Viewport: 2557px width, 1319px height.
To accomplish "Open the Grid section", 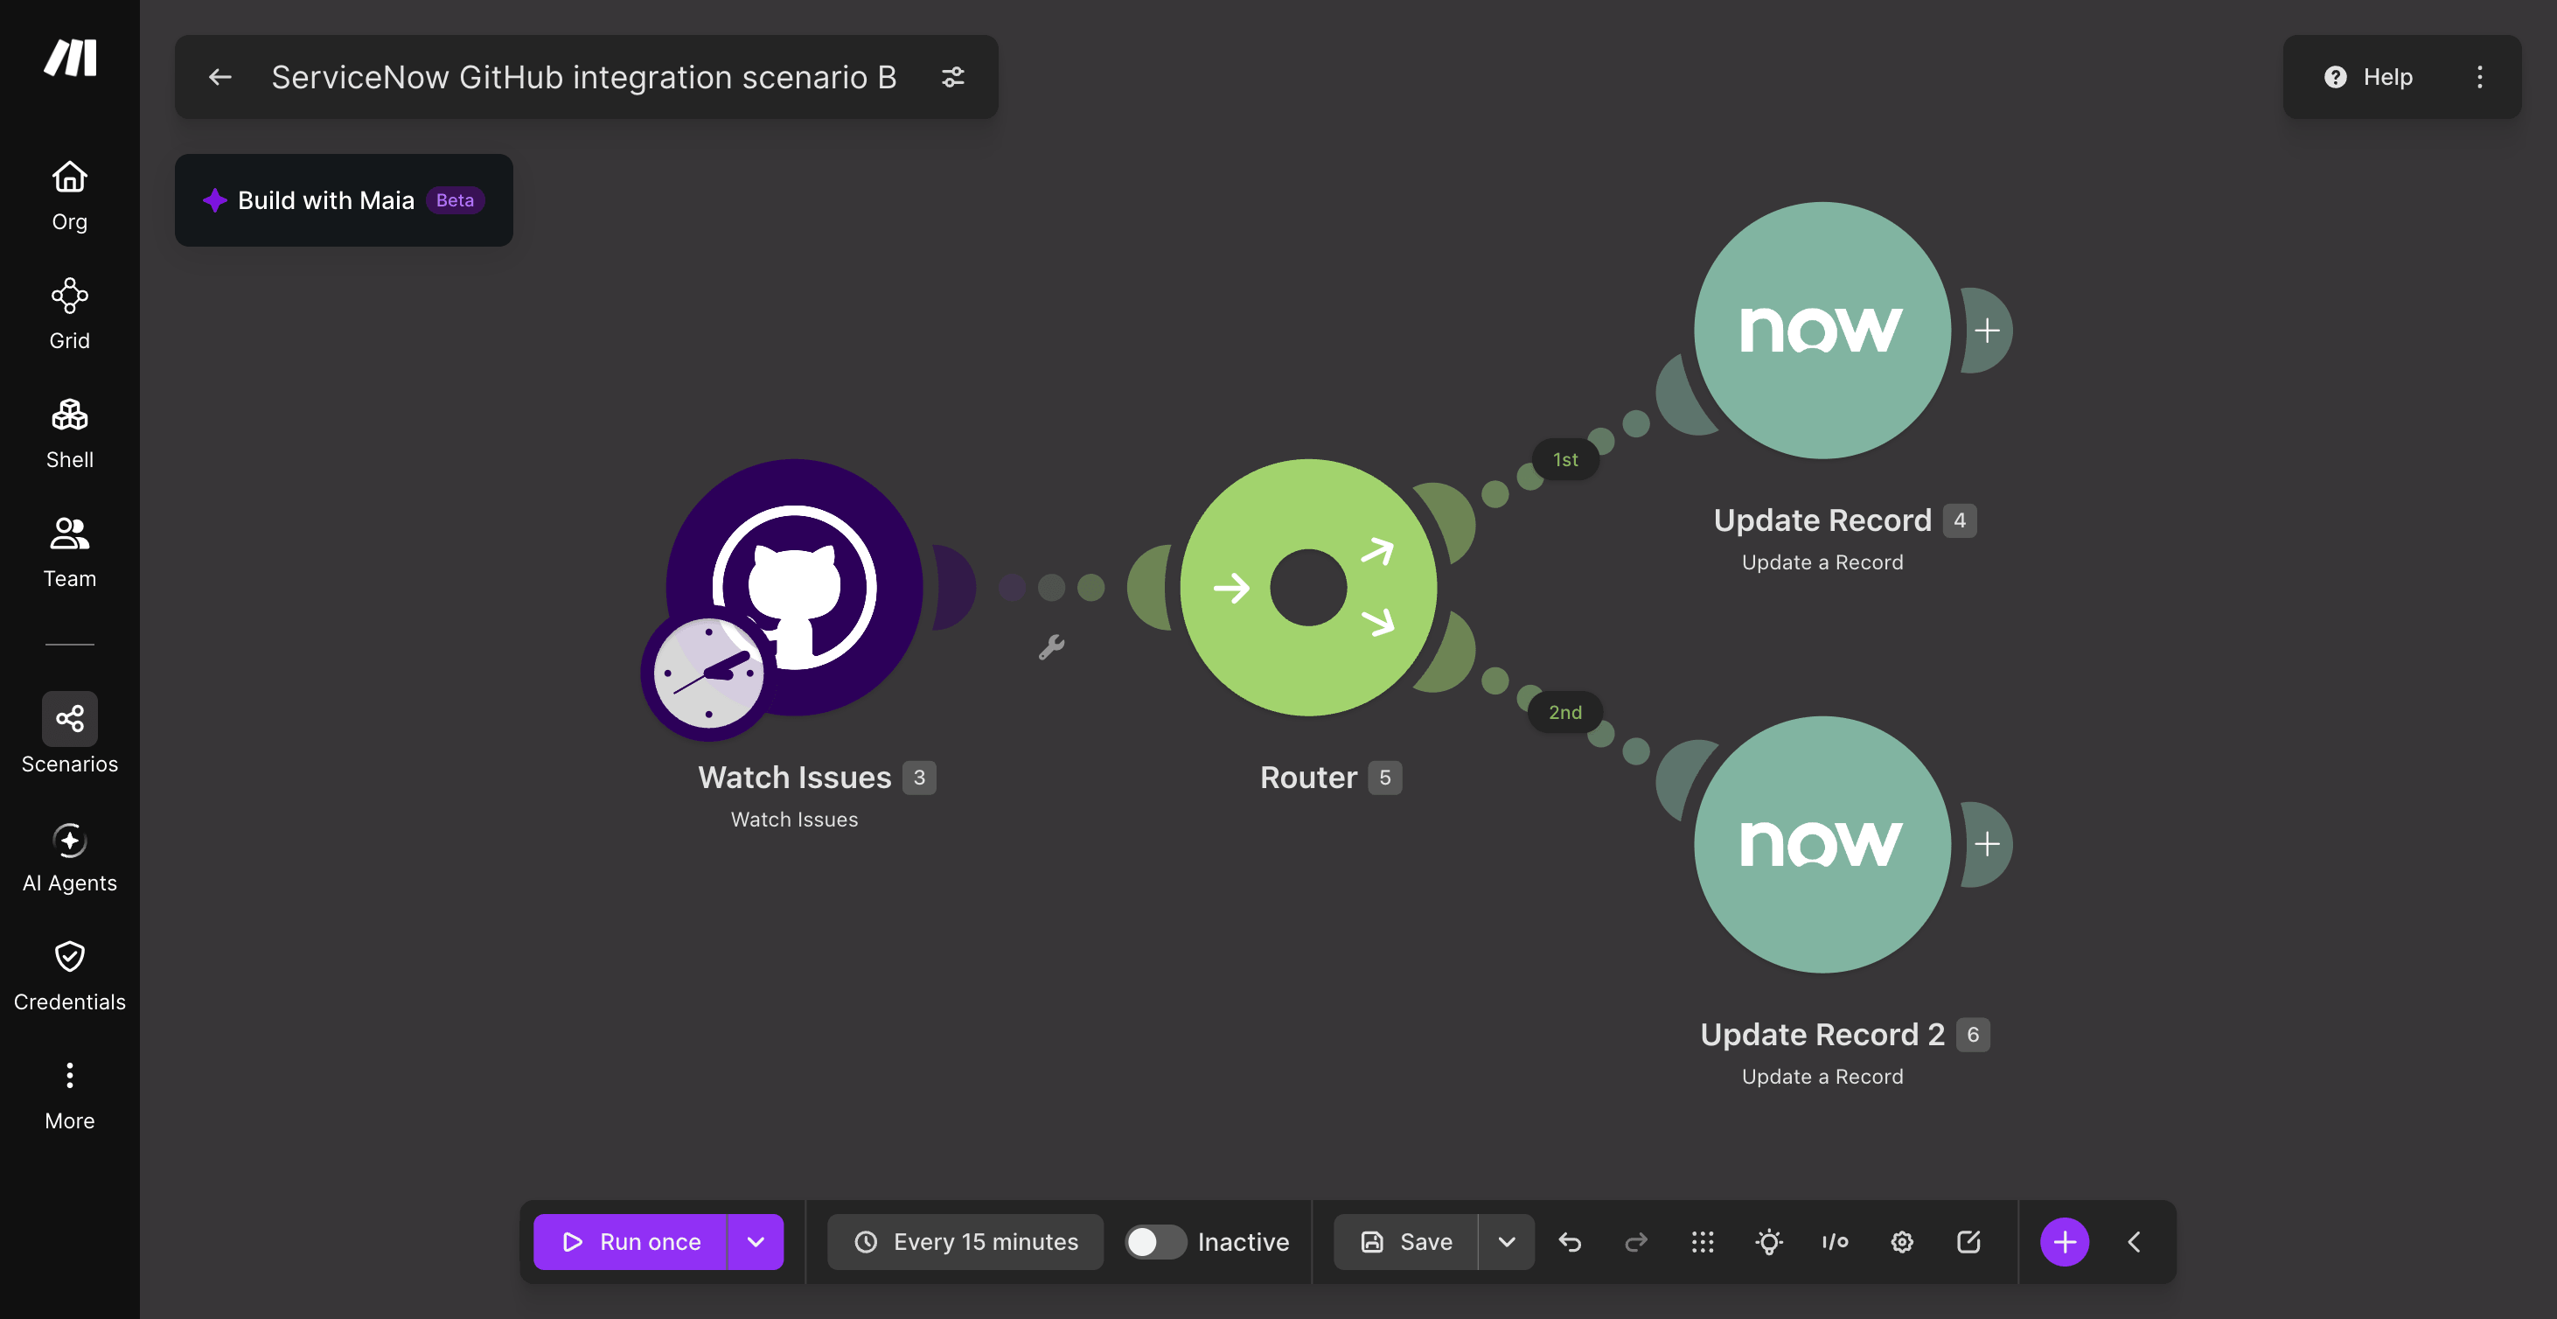I will click(x=69, y=315).
